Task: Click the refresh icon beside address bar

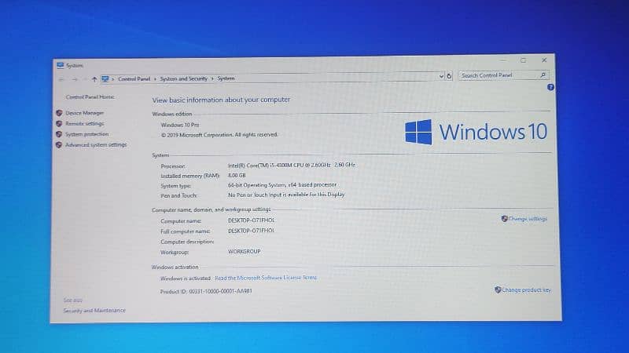Action: click(449, 76)
